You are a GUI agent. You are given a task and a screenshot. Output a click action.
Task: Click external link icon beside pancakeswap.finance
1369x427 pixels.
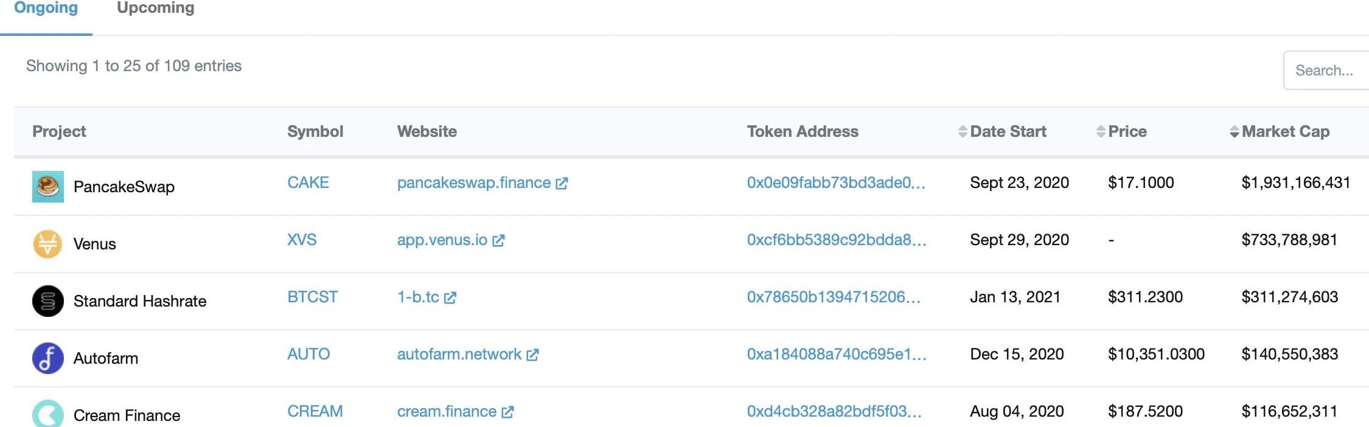562,183
